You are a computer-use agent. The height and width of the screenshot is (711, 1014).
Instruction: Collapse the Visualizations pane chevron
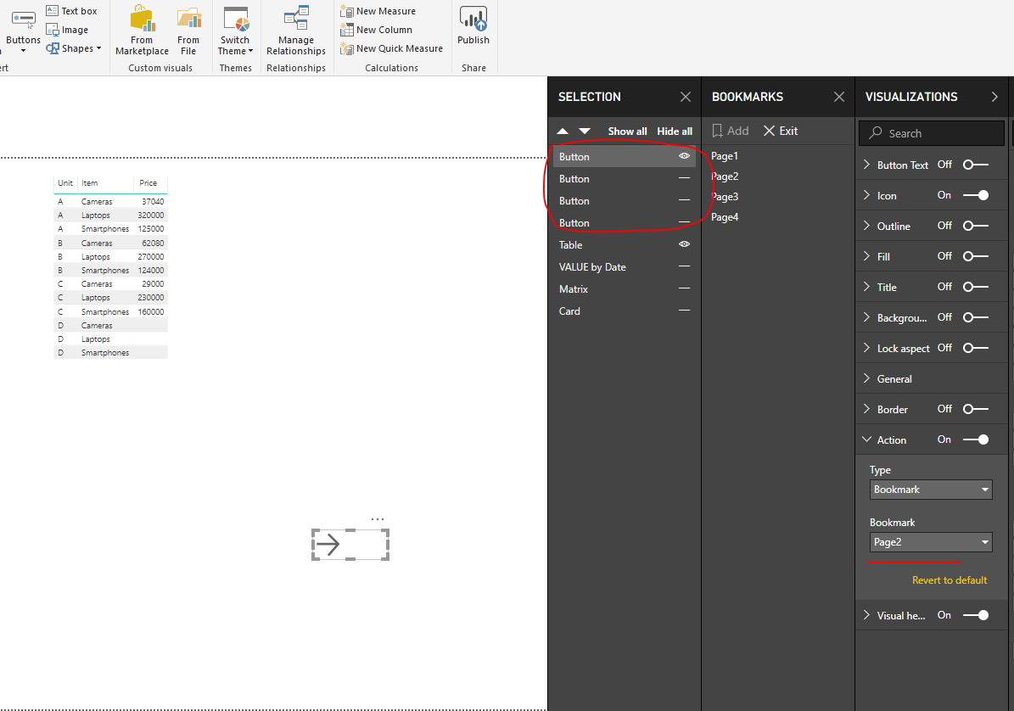994,97
